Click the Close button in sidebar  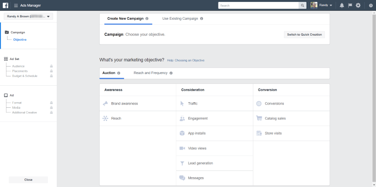28,180
